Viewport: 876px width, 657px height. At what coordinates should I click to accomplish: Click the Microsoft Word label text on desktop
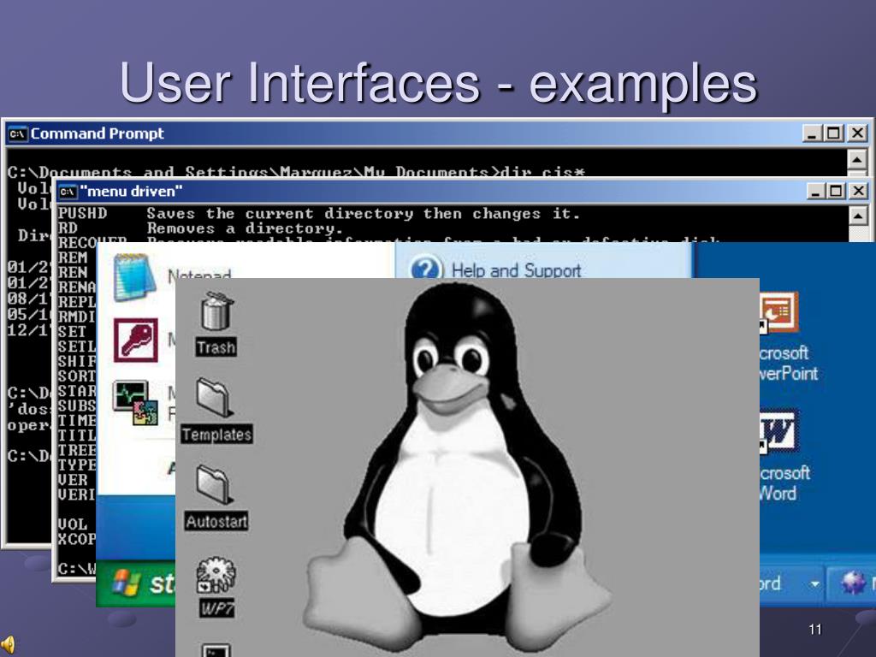(784, 483)
